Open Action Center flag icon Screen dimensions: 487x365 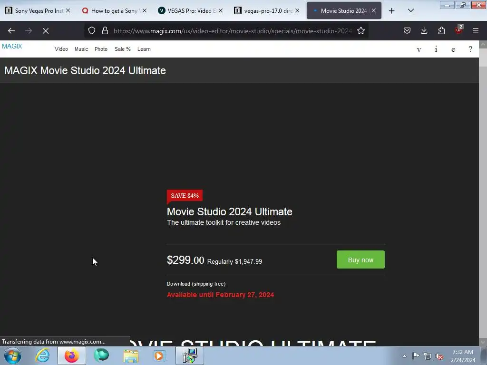coord(416,356)
